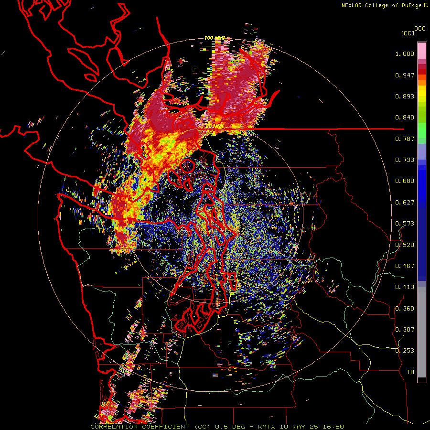The width and height of the screenshot is (430, 430).
Task: Click the TH threshold label on the scale
Action: pos(410,372)
